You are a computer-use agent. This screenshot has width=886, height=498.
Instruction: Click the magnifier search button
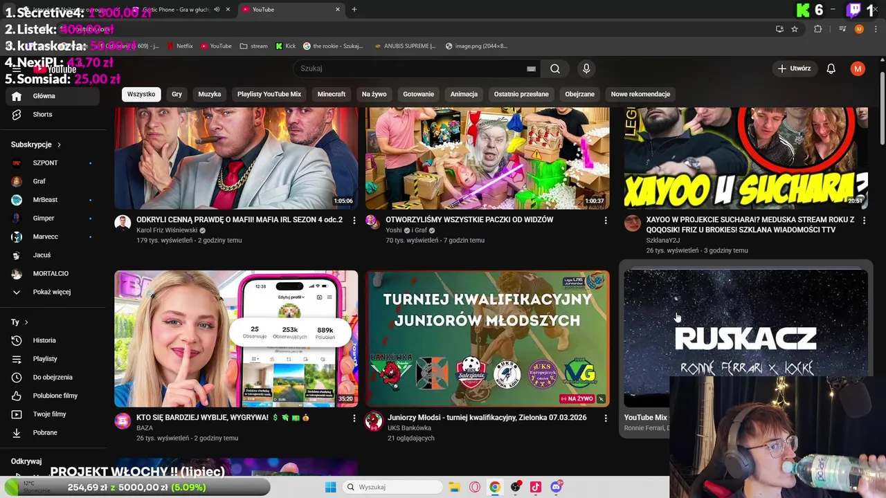coord(554,68)
